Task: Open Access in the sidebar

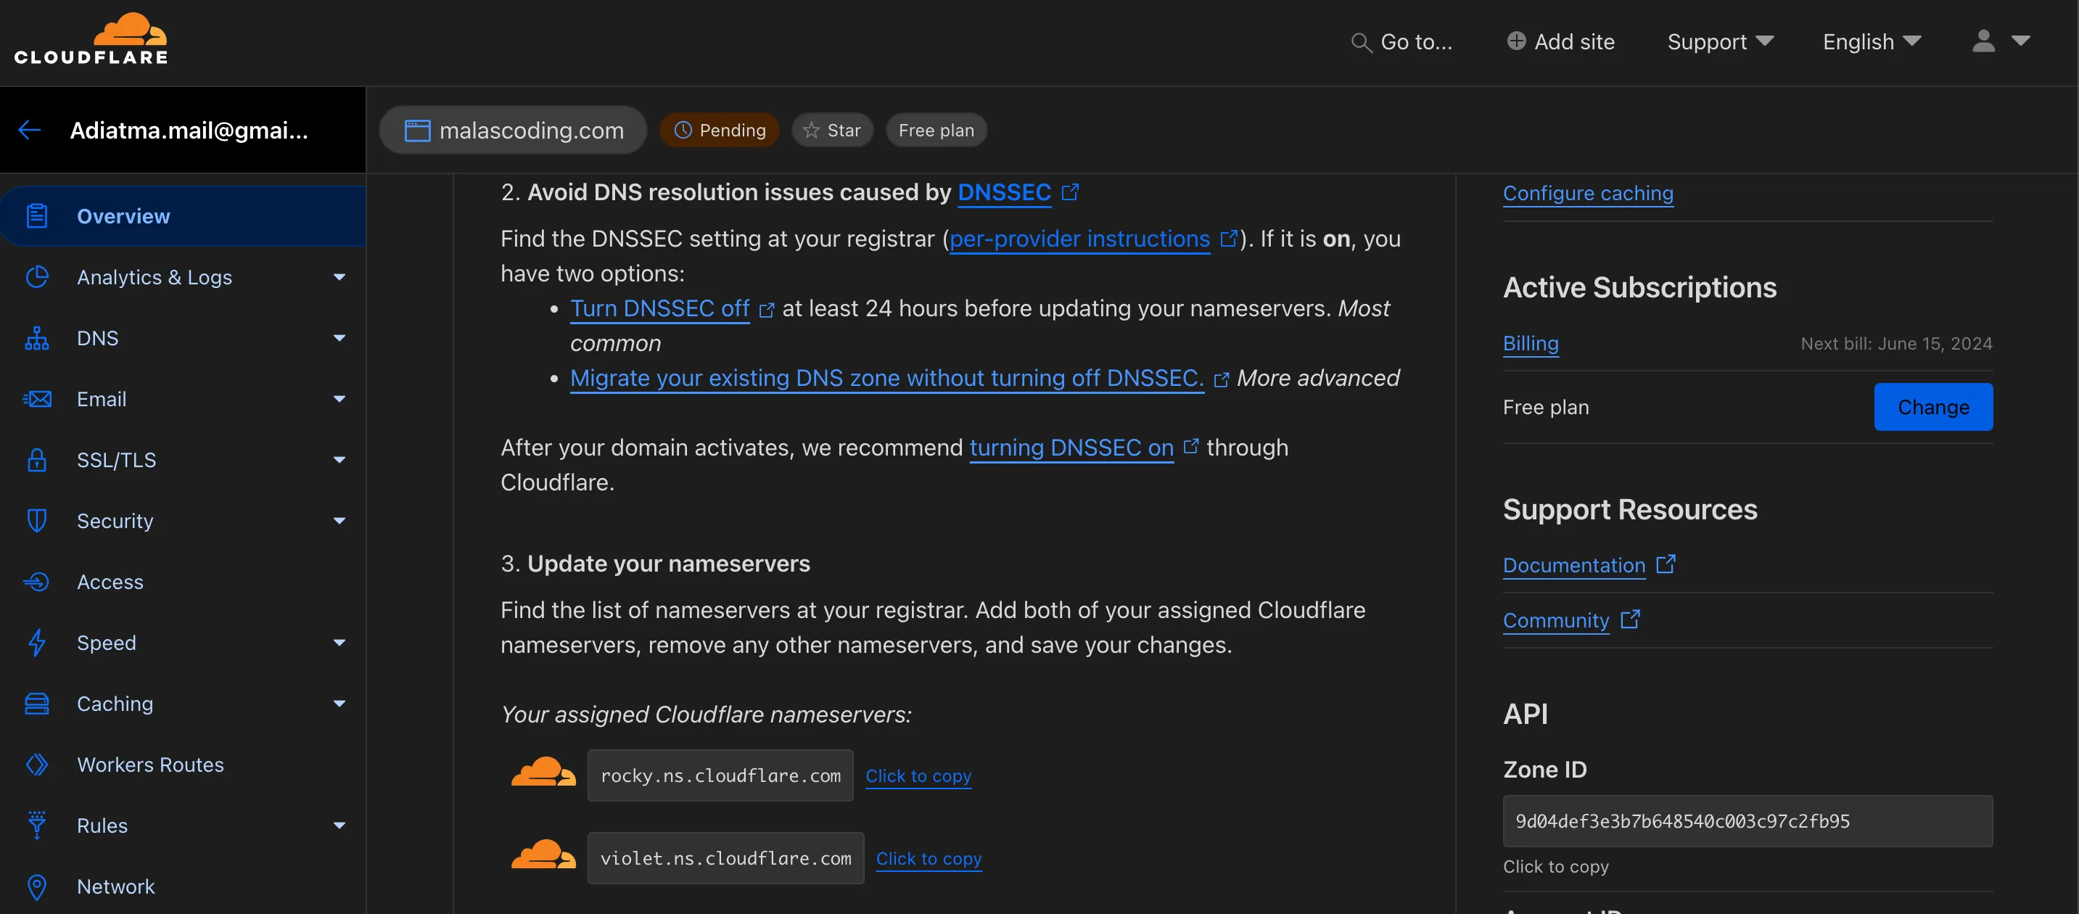Action: click(184, 582)
